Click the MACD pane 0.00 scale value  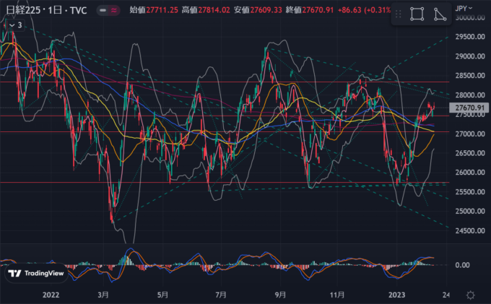tap(464, 265)
